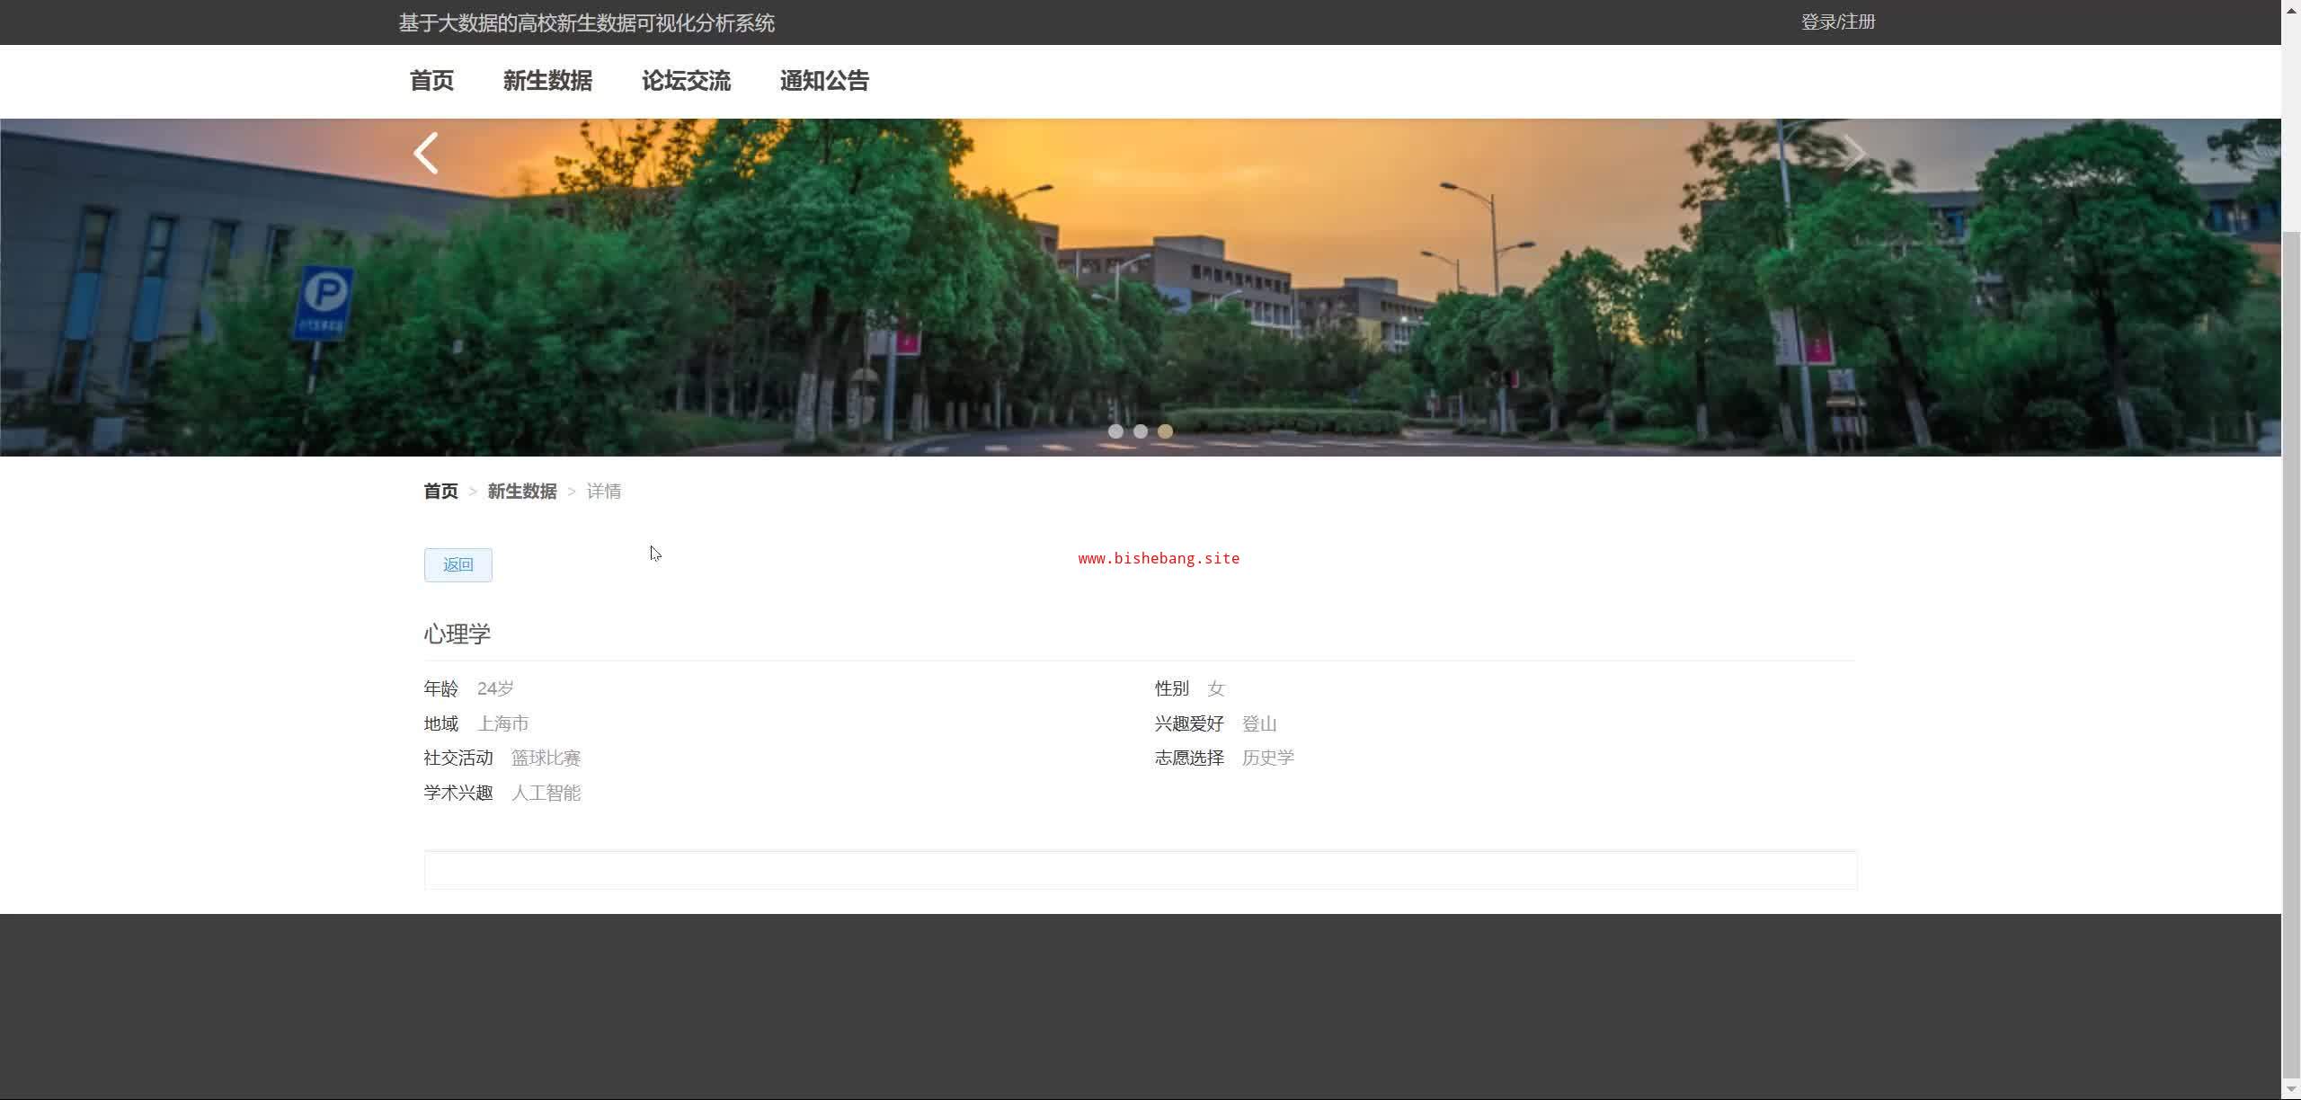Select the first carousel indicator dot
This screenshot has width=2301, height=1100.
(x=1115, y=431)
